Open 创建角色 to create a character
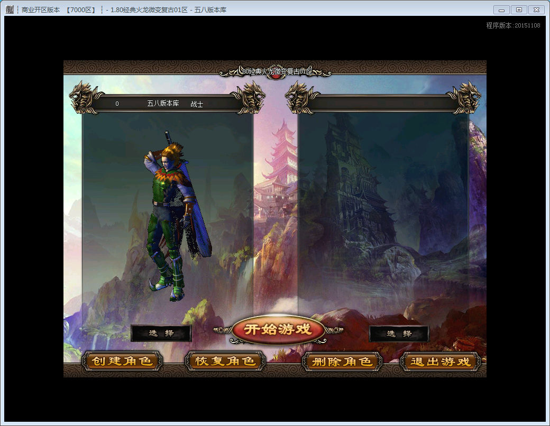Viewport: 550px width, 426px height. tap(122, 361)
